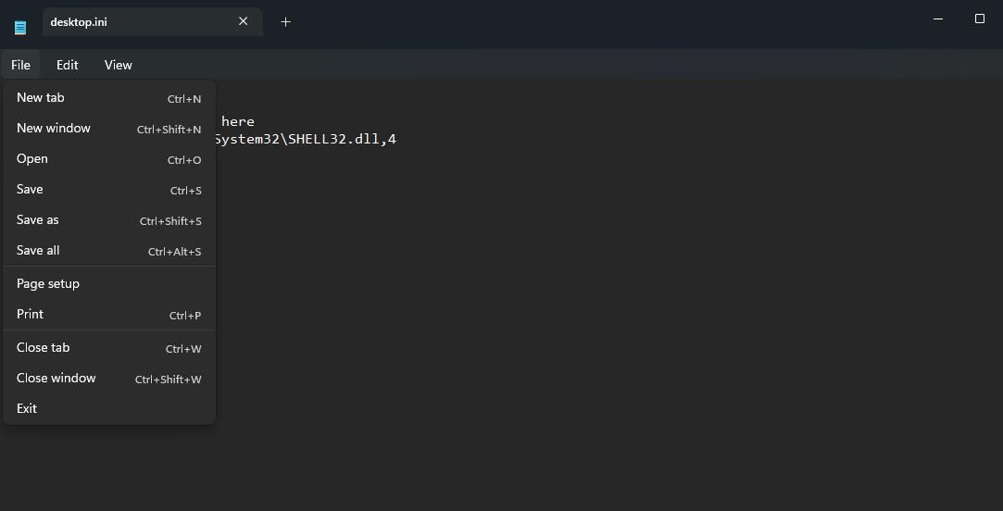Select Save all menu item
The image size is (1003, 511).
pos(38,250)
